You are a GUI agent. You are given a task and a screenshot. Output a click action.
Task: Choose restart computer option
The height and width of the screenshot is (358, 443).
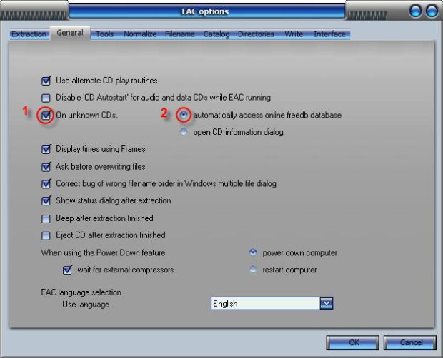point(253,270)
